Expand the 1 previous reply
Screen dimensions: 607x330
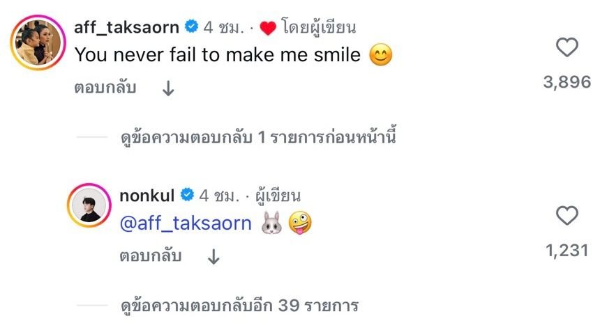pyautogui.click(x=257, y=138)
